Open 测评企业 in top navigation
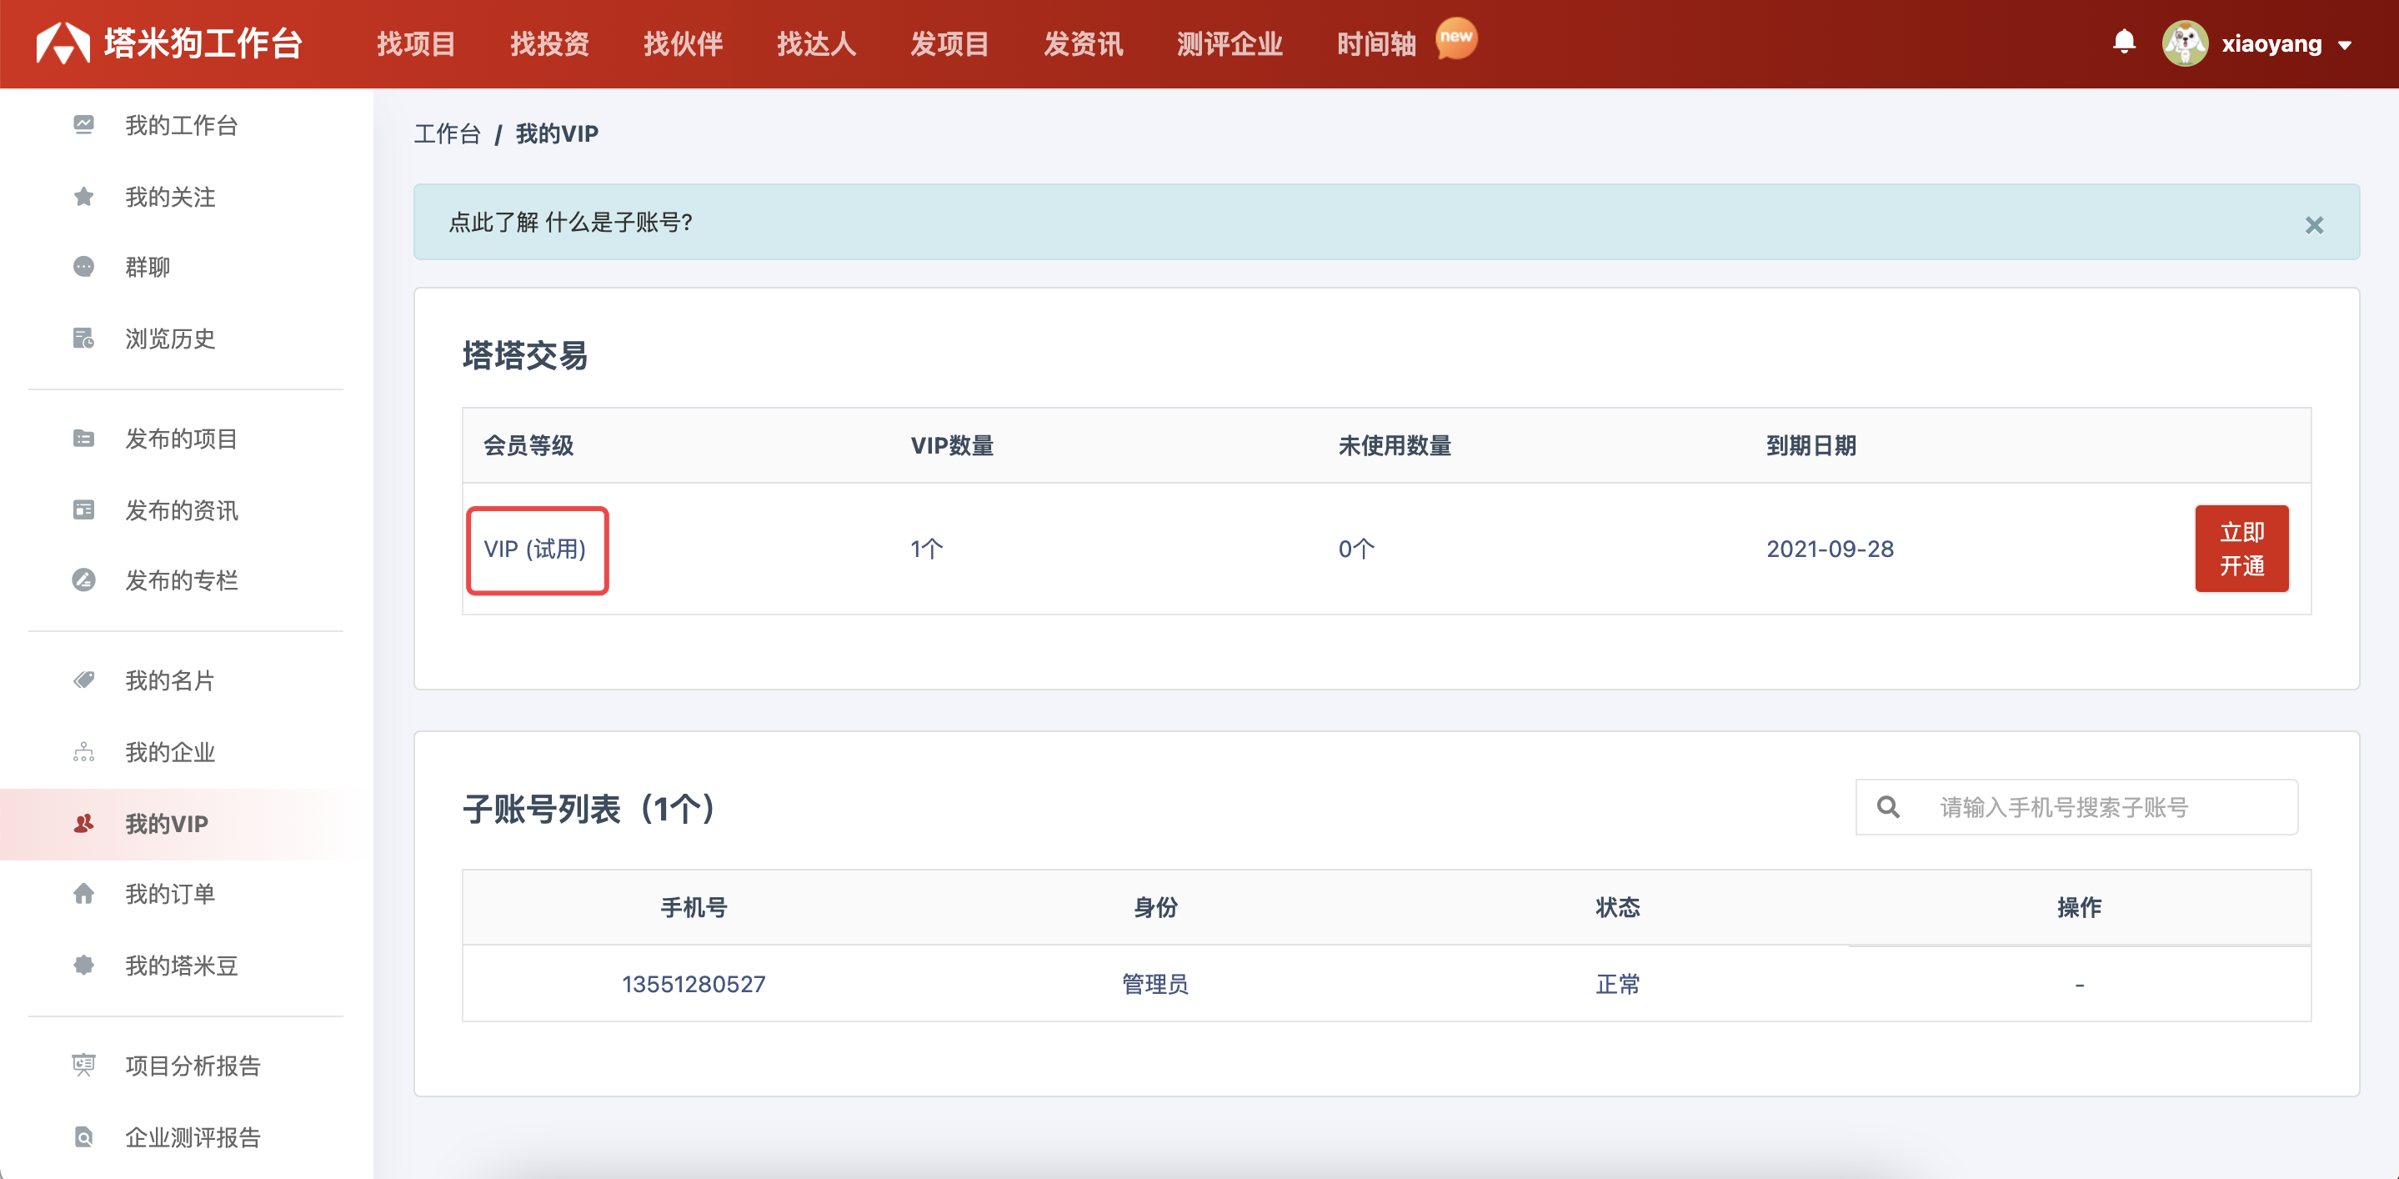This screenshot has height=1179, width=2399. click(x=1230, y=43)
